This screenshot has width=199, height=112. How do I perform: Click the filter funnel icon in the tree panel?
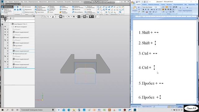click(5, 21)
